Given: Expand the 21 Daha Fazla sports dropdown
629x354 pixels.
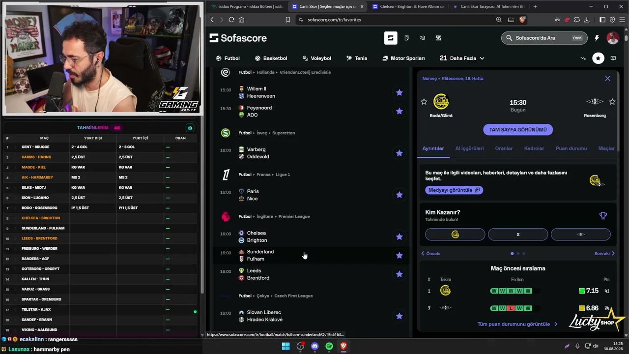Looking at the screenshot, I should 462,58.
